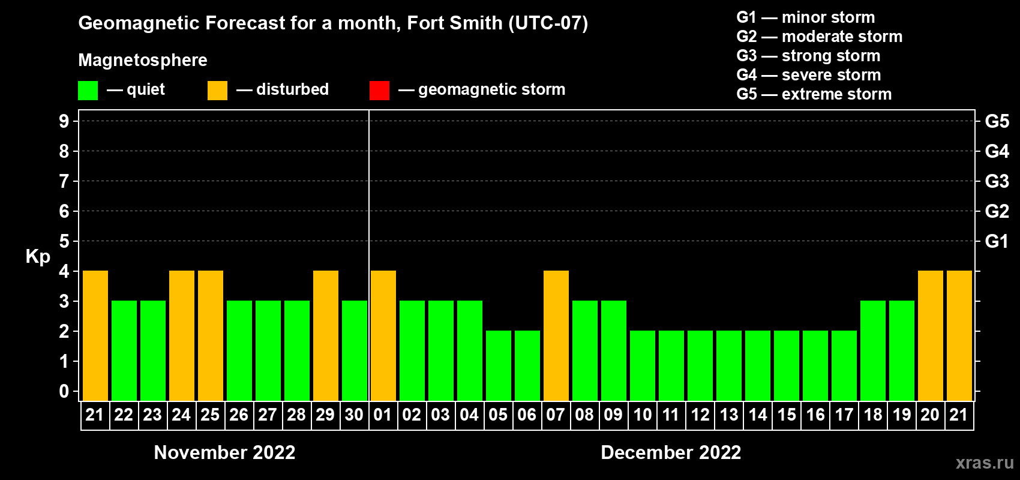This screenshot has height=480, width=1020.
Task: Click date cell 01 in December
Action: coord(383,415)
